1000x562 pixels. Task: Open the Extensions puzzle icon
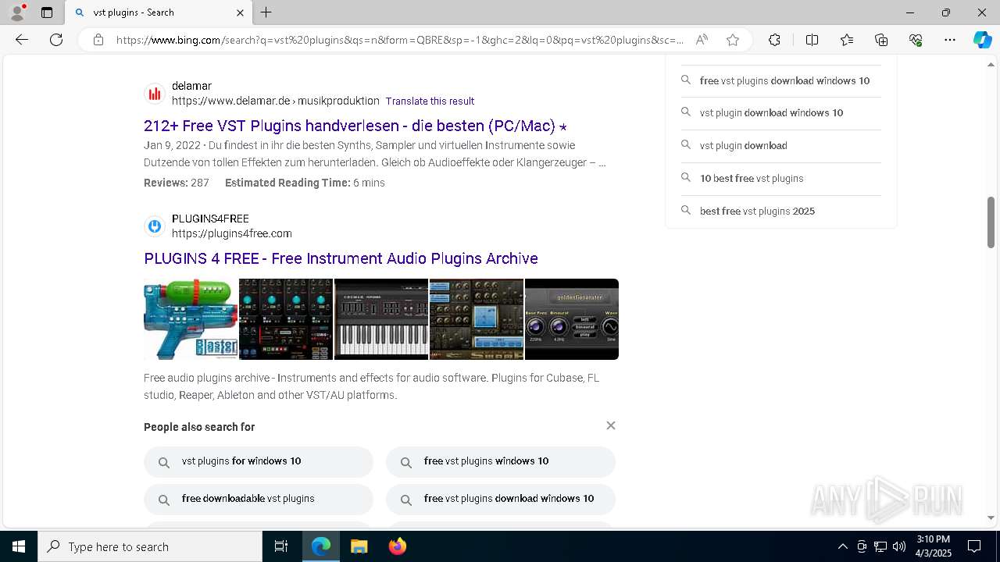click(x=774, y=40)
